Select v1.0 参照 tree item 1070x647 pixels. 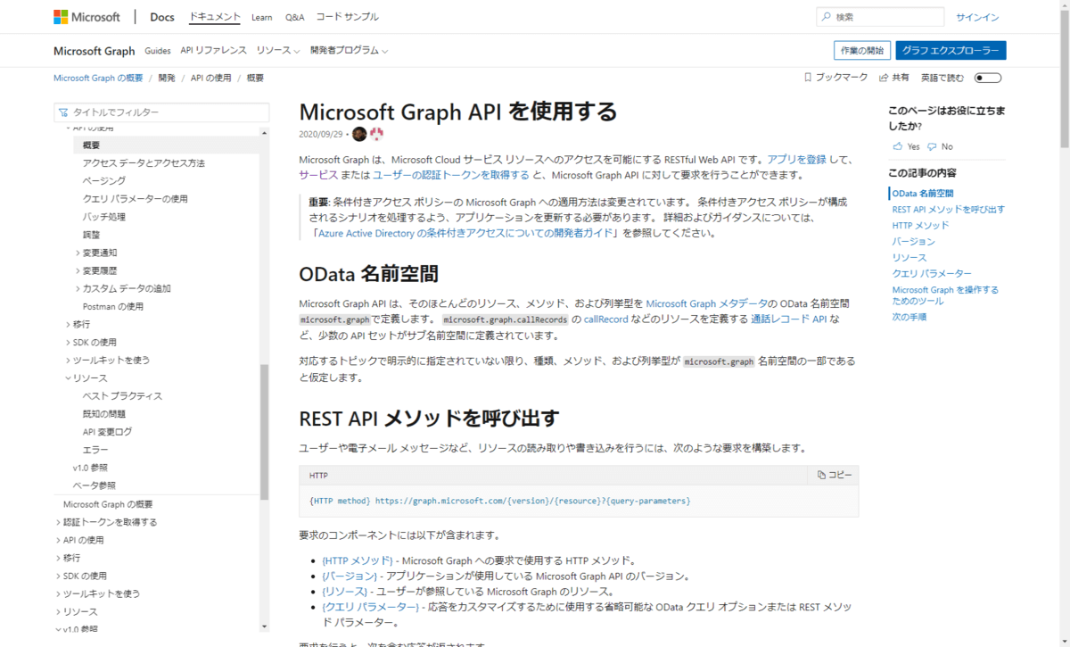pos(90,467)
